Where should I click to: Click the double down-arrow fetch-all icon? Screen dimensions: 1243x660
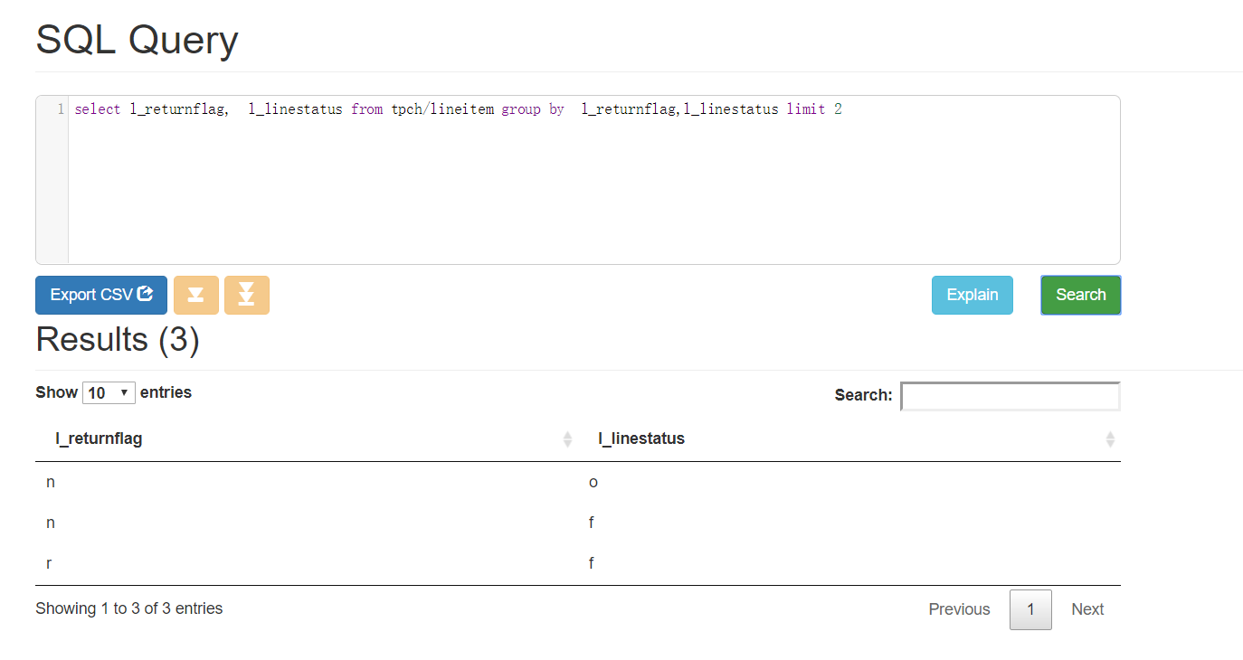click(247, 295)
